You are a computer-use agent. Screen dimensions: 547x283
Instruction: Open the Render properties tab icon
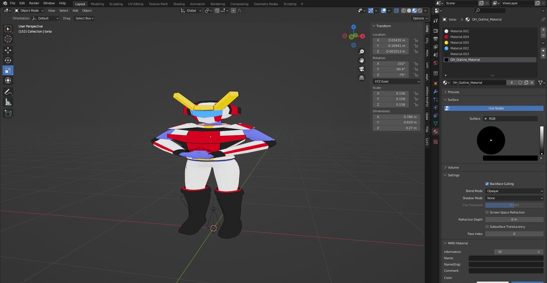tap(435, 30)
